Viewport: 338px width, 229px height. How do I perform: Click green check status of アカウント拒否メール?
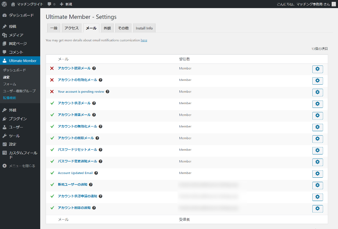pyautogui.click(x=52, y=115)
